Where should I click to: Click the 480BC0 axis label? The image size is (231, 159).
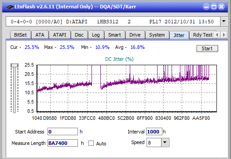[x=106, y=118]
